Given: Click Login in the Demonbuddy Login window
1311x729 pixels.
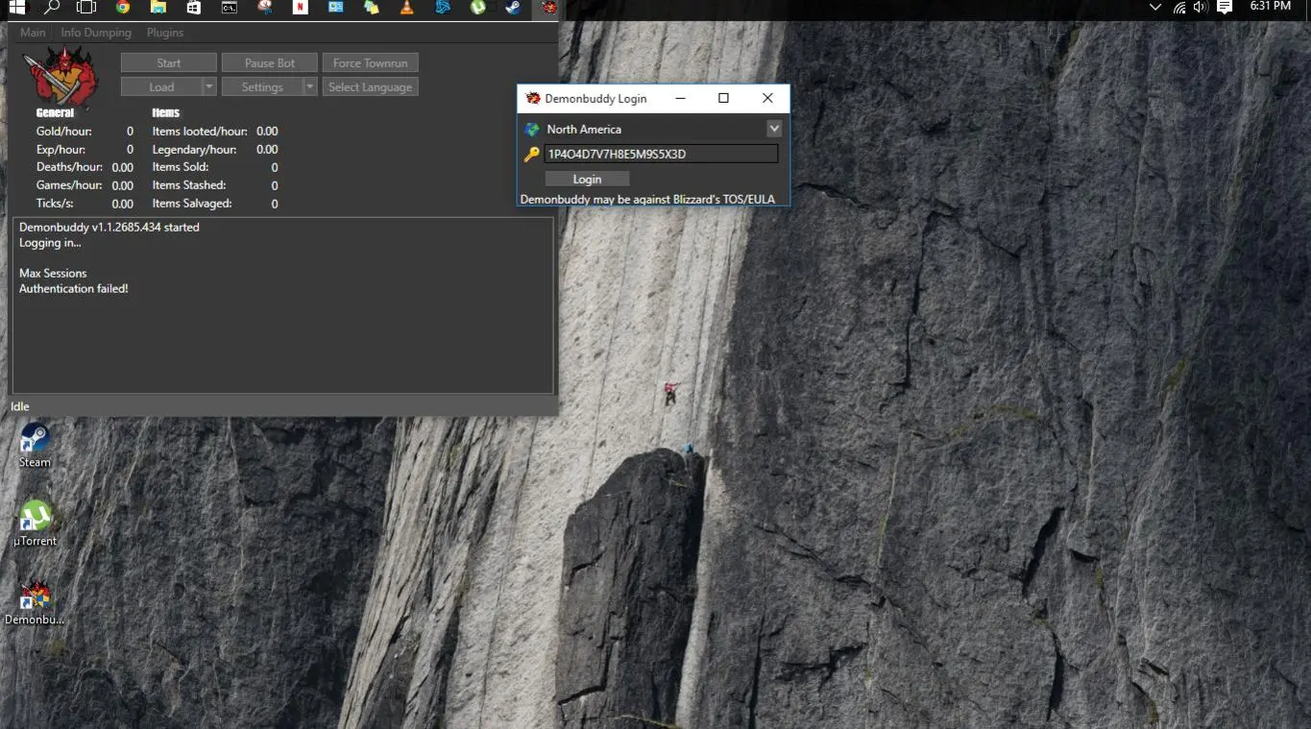Looking at the screenshot, I should click(587, 179).
